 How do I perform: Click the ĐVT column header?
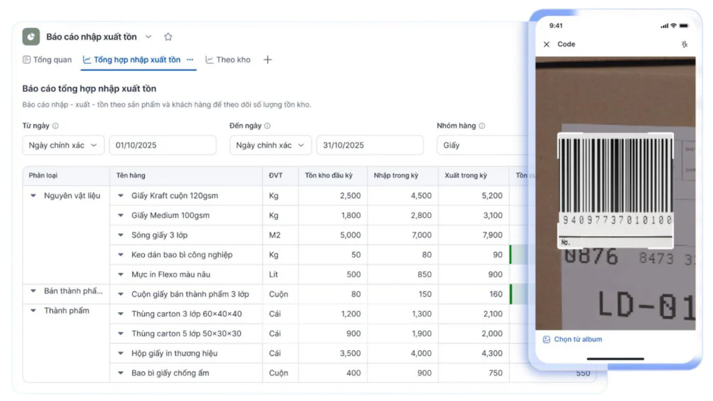[x=281, y=175]
